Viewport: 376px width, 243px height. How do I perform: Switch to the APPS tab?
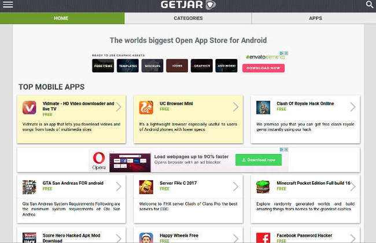[315, 18]
